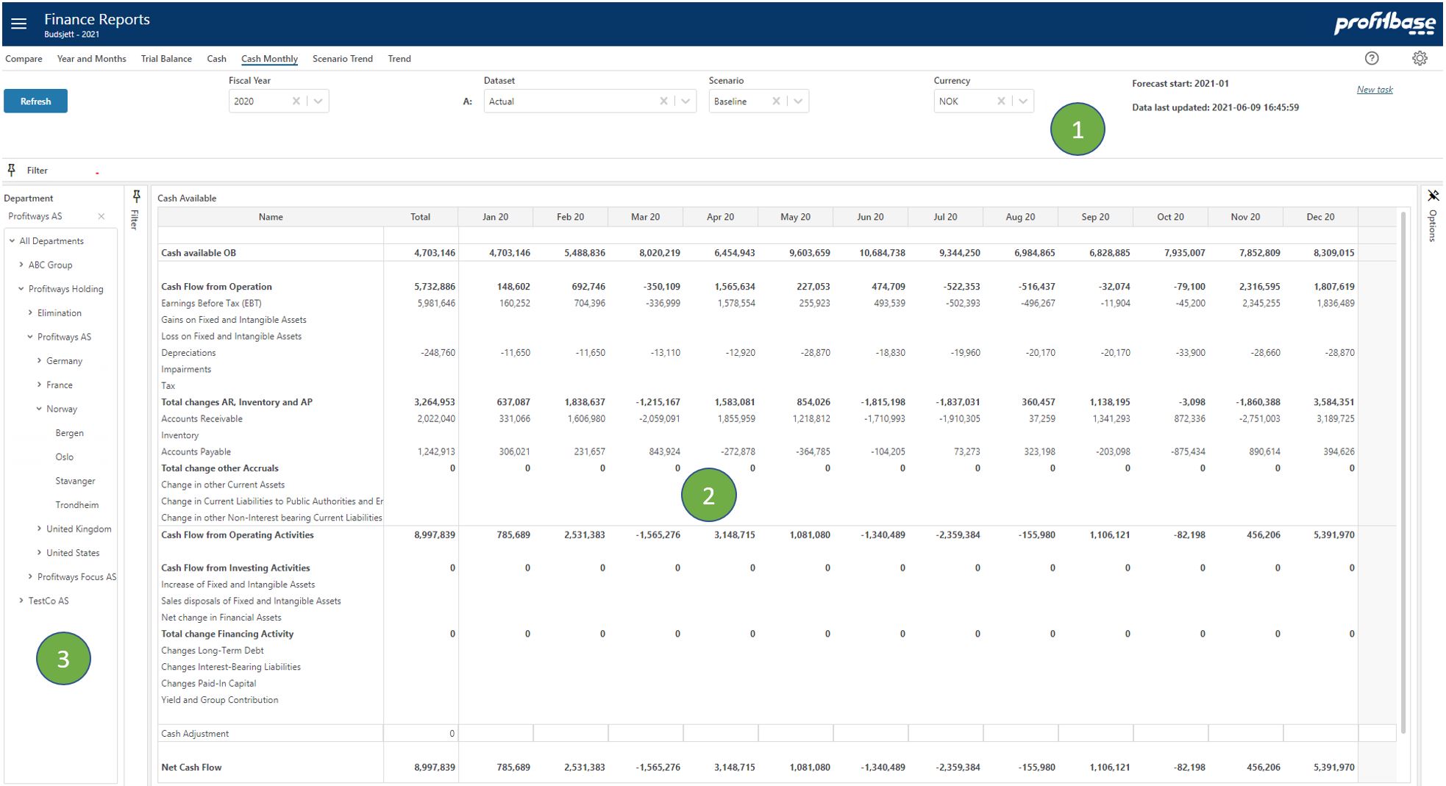Click the Jun 20 column header
Screen dimensions: 1446x786
coord(870,217)
